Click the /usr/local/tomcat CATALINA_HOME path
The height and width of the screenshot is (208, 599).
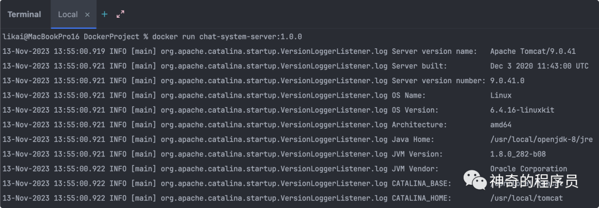coord(526,199)
